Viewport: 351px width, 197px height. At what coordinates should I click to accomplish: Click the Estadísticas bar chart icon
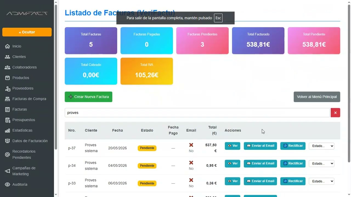(x=7, y=131)
